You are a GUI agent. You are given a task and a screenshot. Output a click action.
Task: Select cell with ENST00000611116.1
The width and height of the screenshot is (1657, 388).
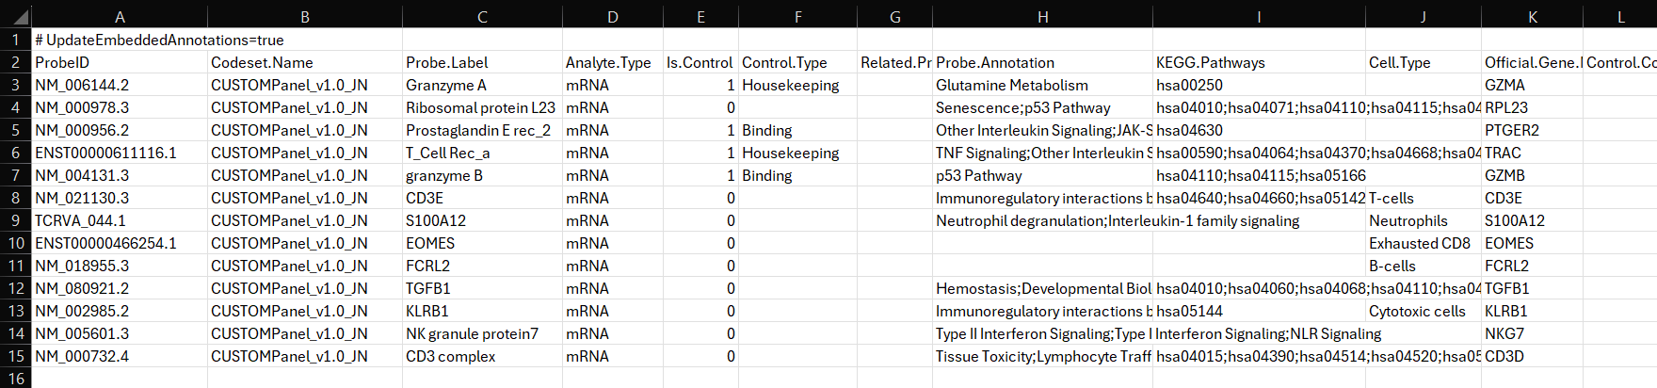click(x=120, y=153)
